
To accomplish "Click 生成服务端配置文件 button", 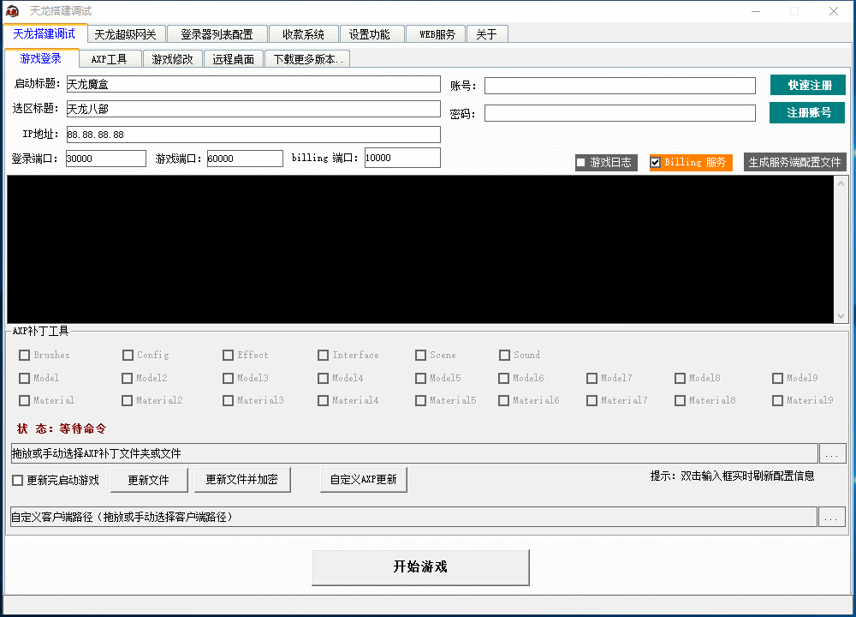I will (795, 162).
